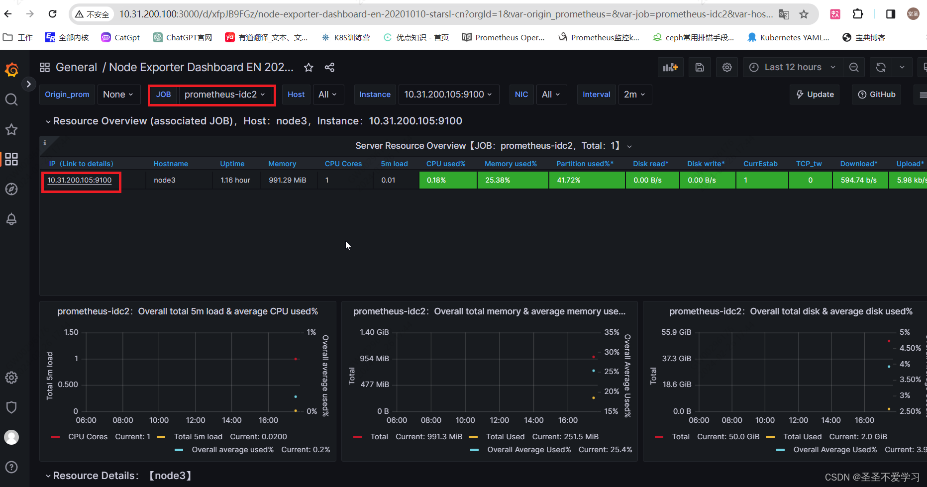This screenshot has width=927, height=487.
Task: Open the Interval 2m dropdown
Action: (x=634, y=95)
